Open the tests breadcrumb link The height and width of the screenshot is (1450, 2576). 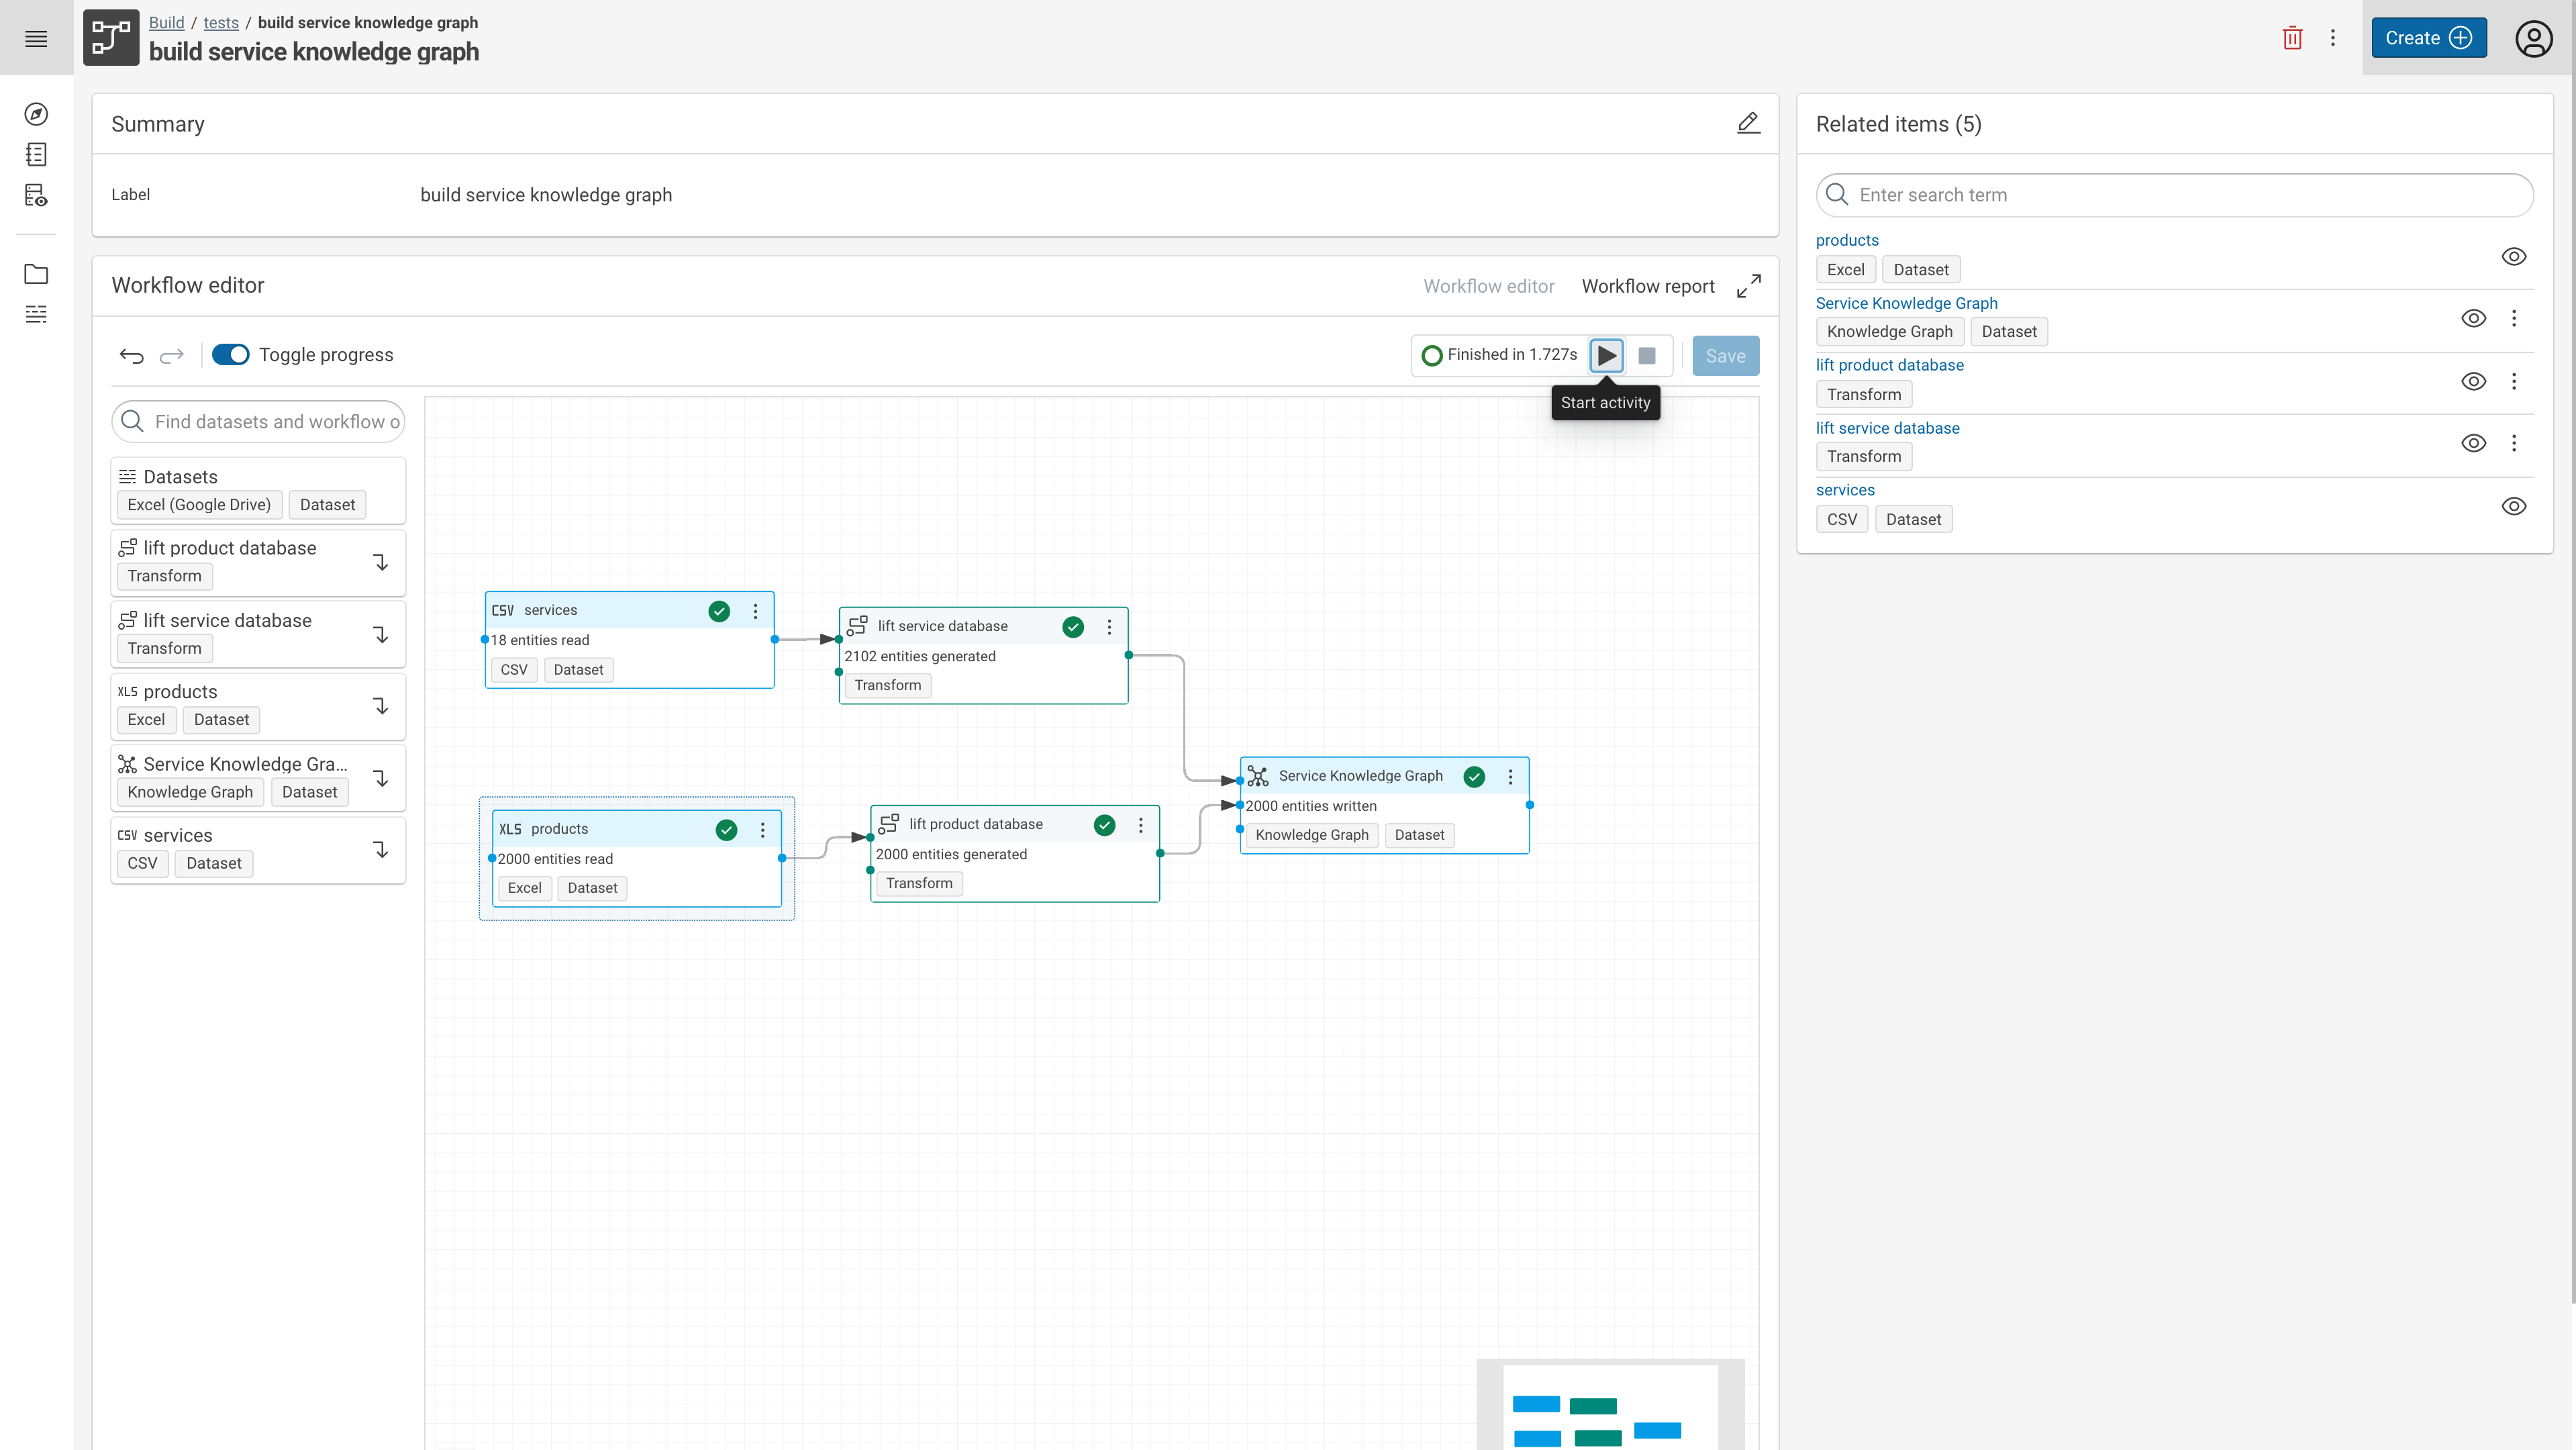221,22
